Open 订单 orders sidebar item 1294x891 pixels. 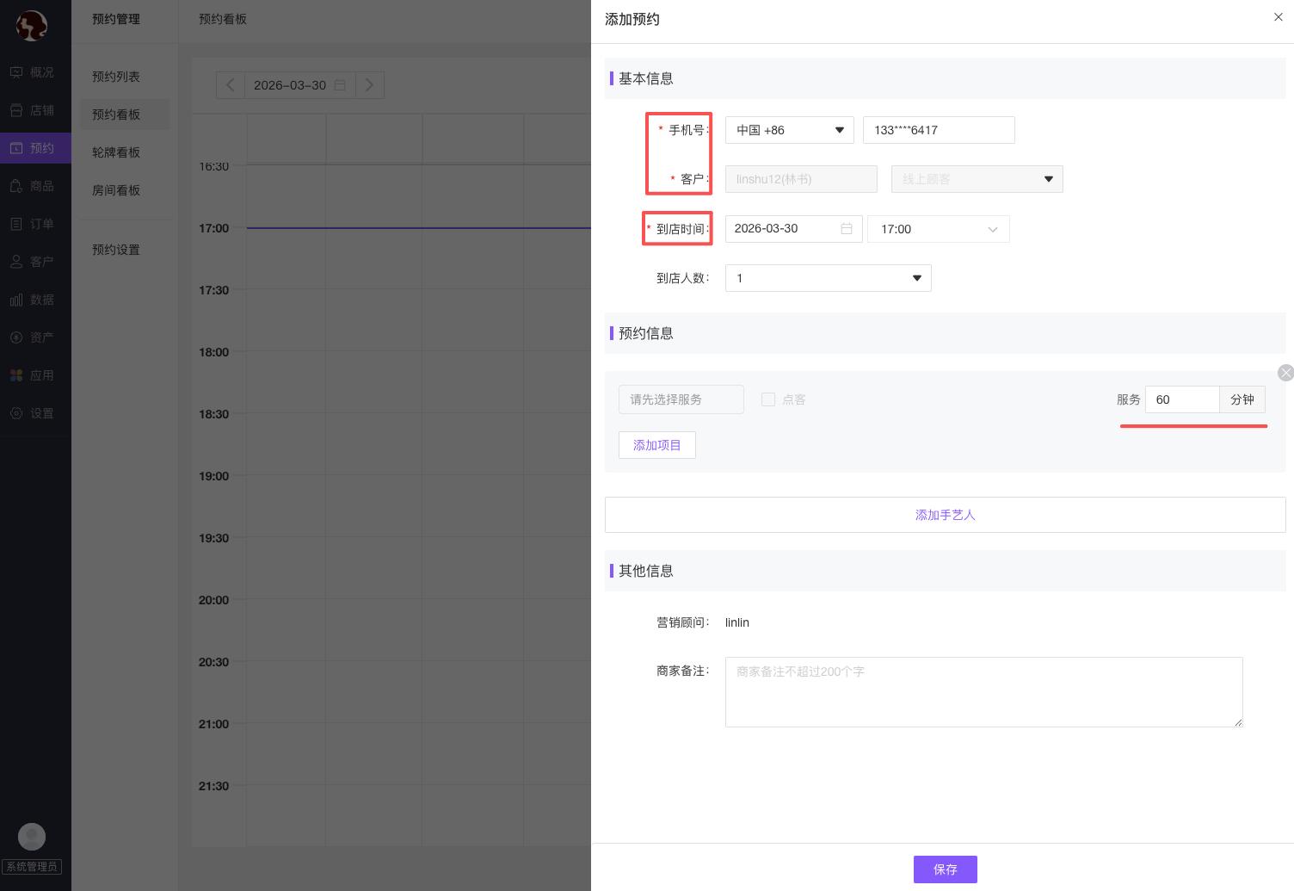(32, 224)
